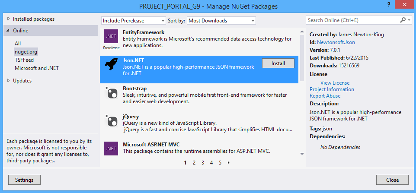416x193 pixels.
Task: Click the Microsoft ASP.NET MVC icon
Action: pyautogui.click(x=111, y=149)
